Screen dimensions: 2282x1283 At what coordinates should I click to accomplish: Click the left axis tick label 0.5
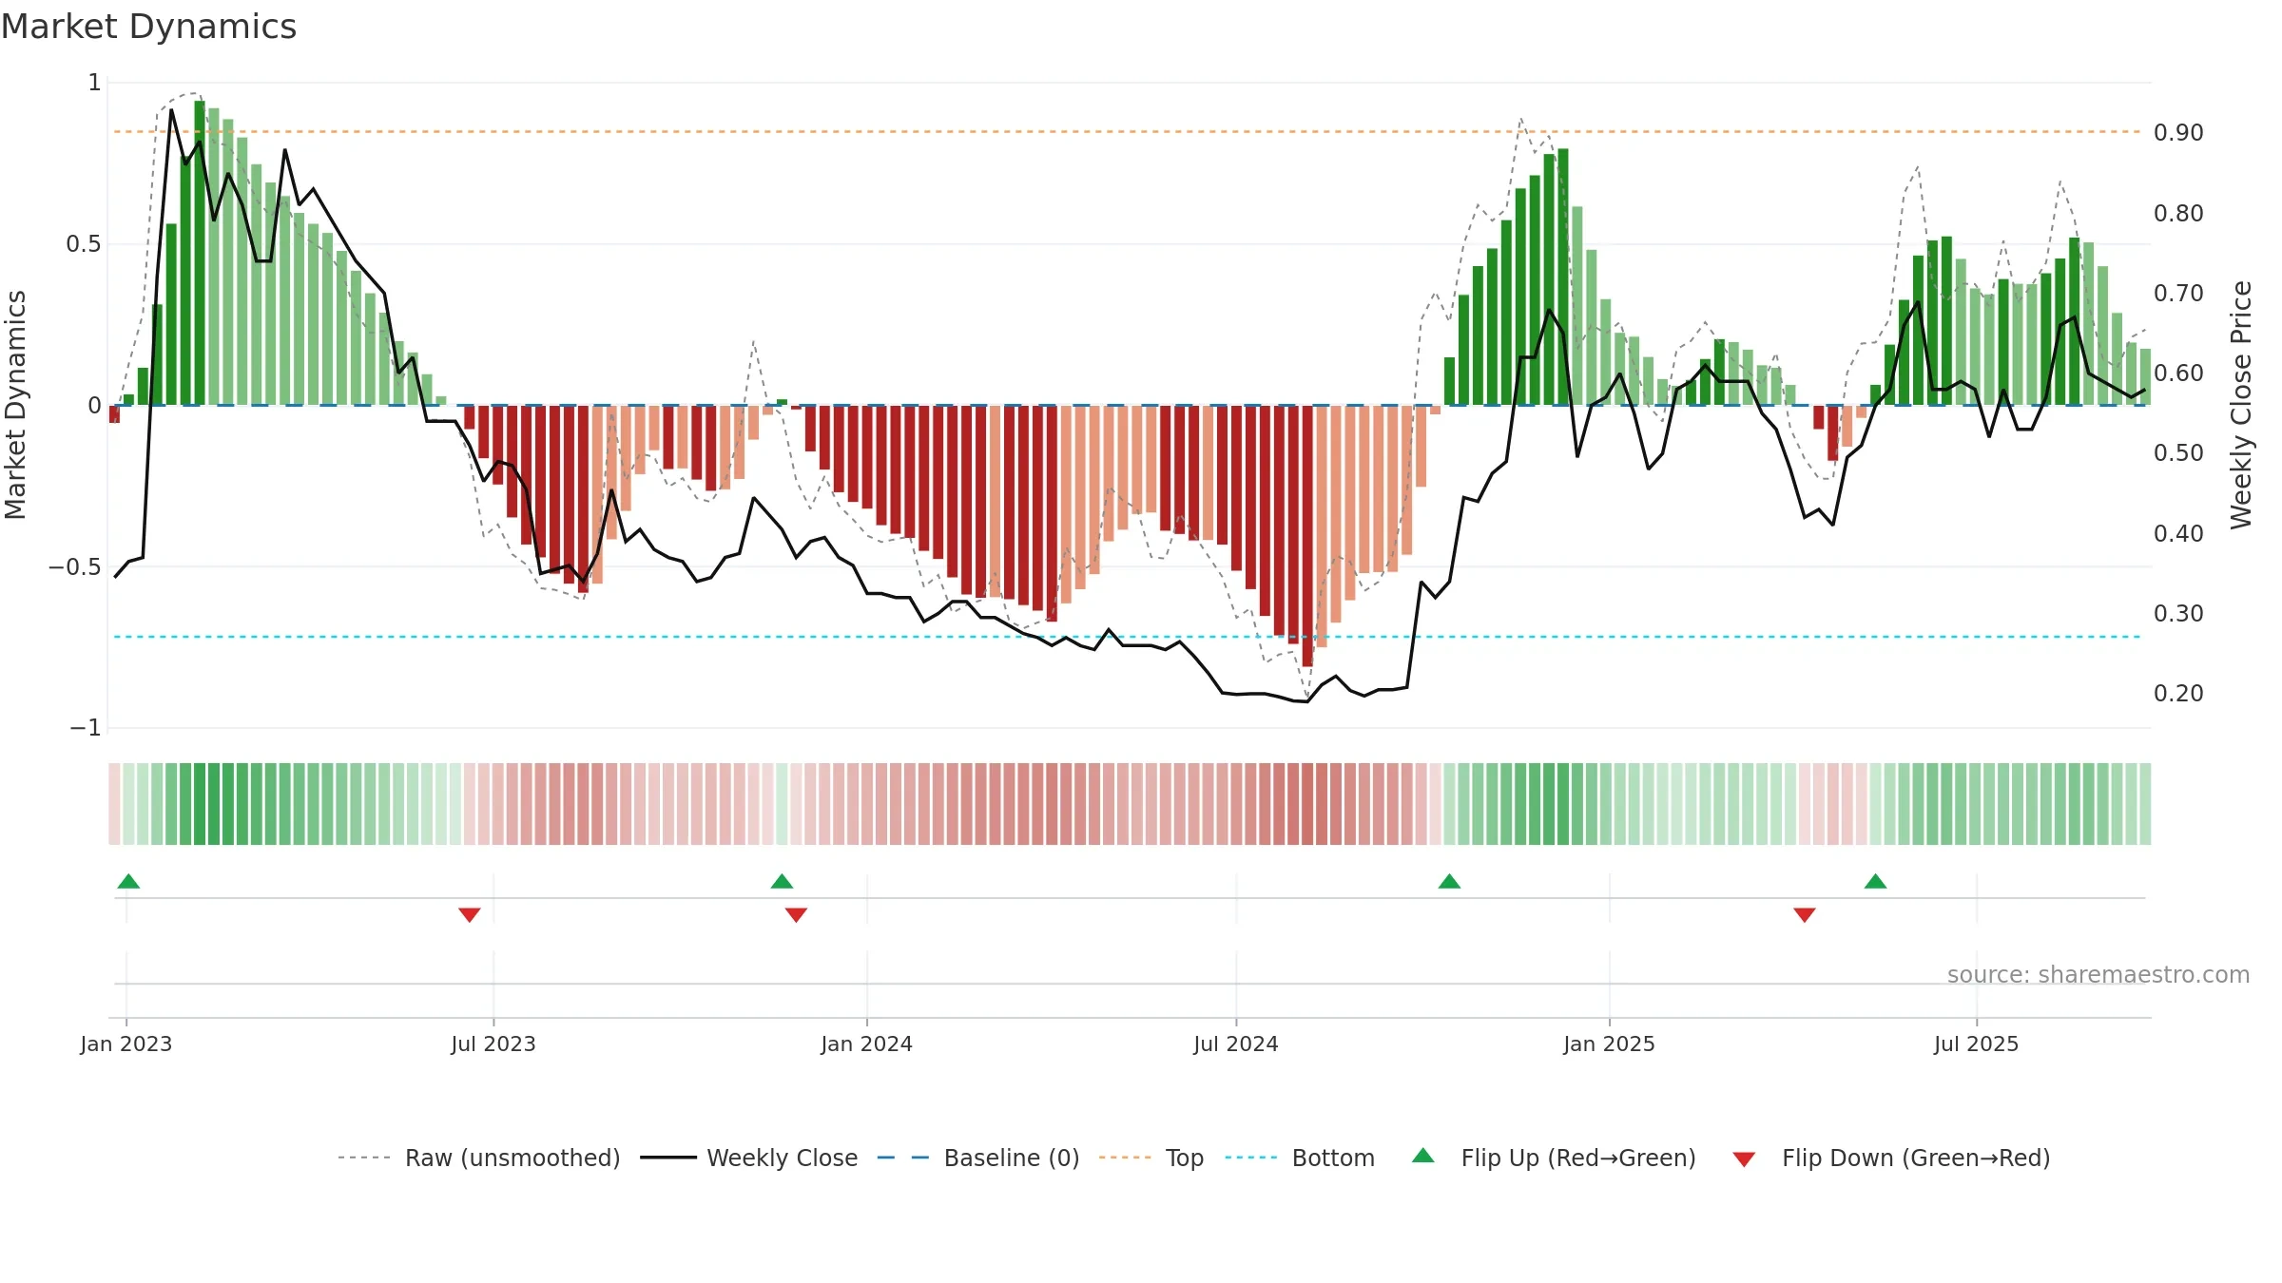click(84, 244)
